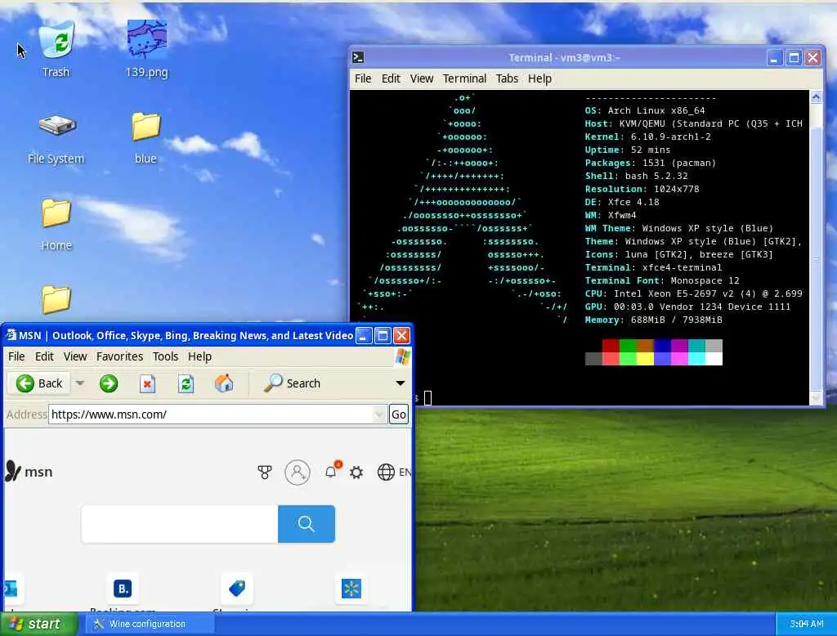This screenshot has height=636, width=837.
Task: Click the white color block in terminal palette
Action: tap(714, 359)
